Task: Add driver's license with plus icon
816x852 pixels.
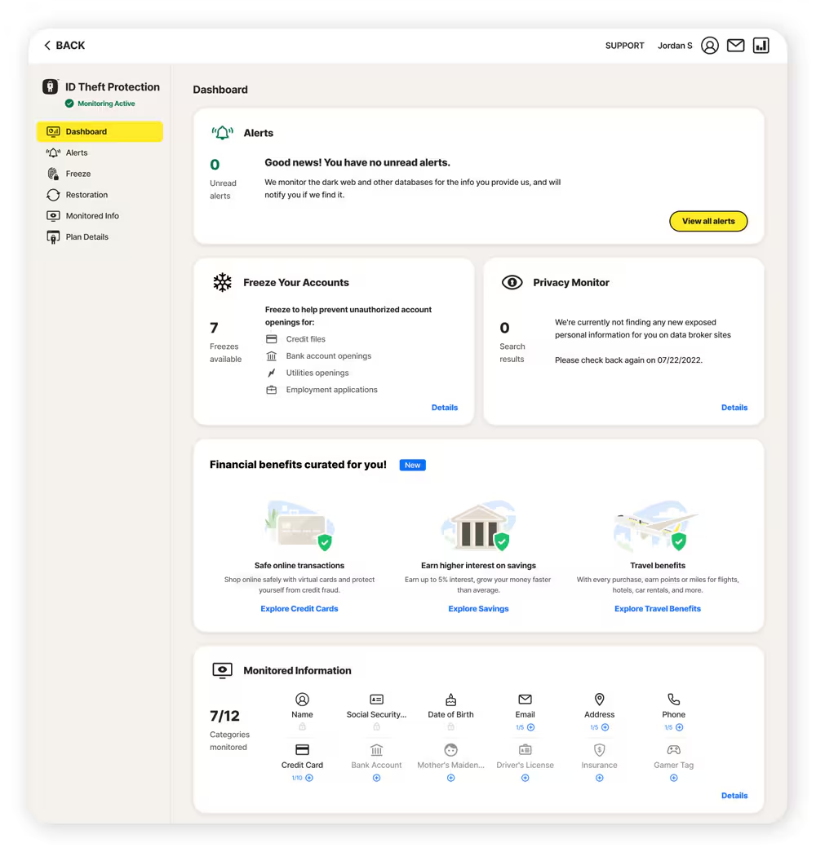Action: click(525, 778)
